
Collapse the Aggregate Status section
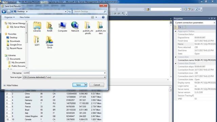[x=176, y=31]
